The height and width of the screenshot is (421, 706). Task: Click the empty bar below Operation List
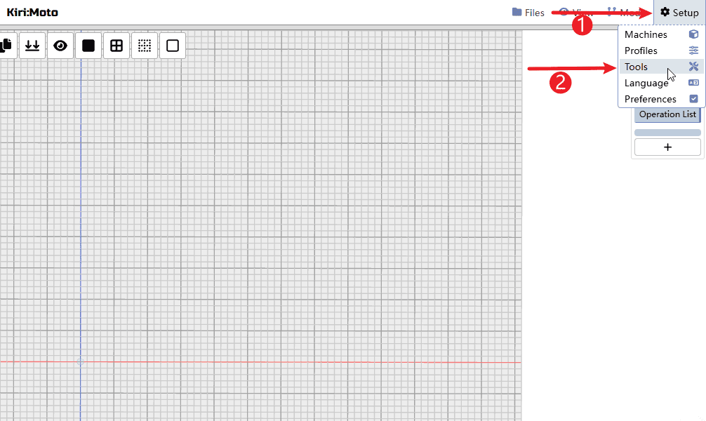pos(667,132)
